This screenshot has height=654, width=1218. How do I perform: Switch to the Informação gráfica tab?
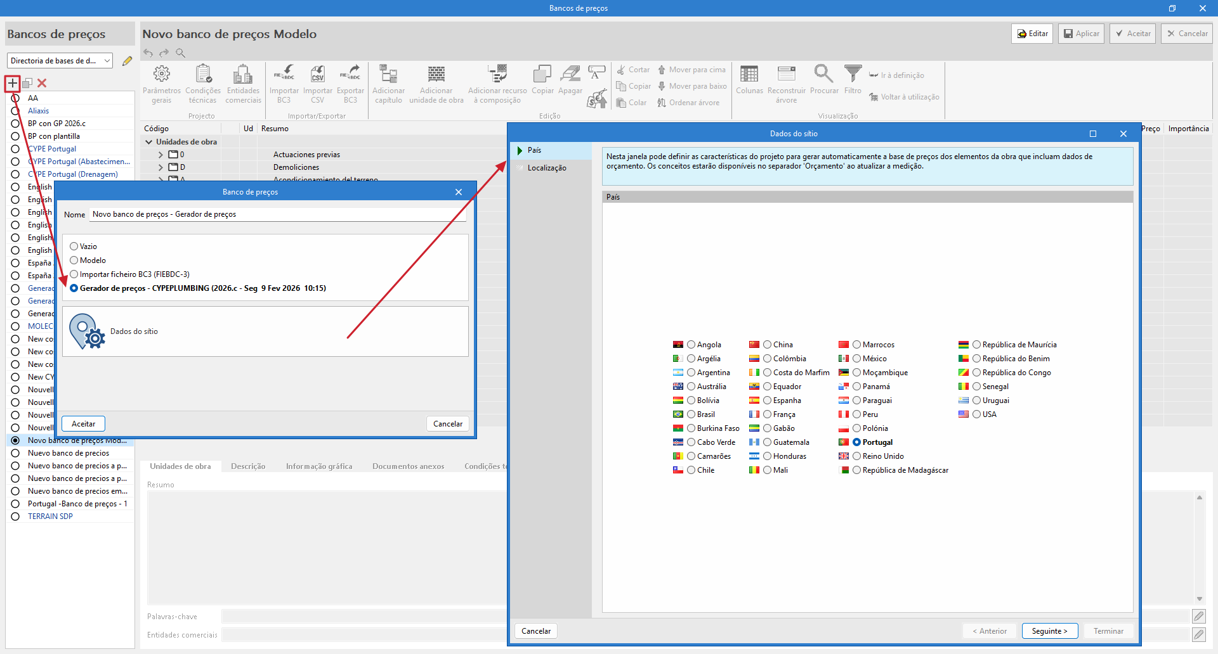point(319,466)
